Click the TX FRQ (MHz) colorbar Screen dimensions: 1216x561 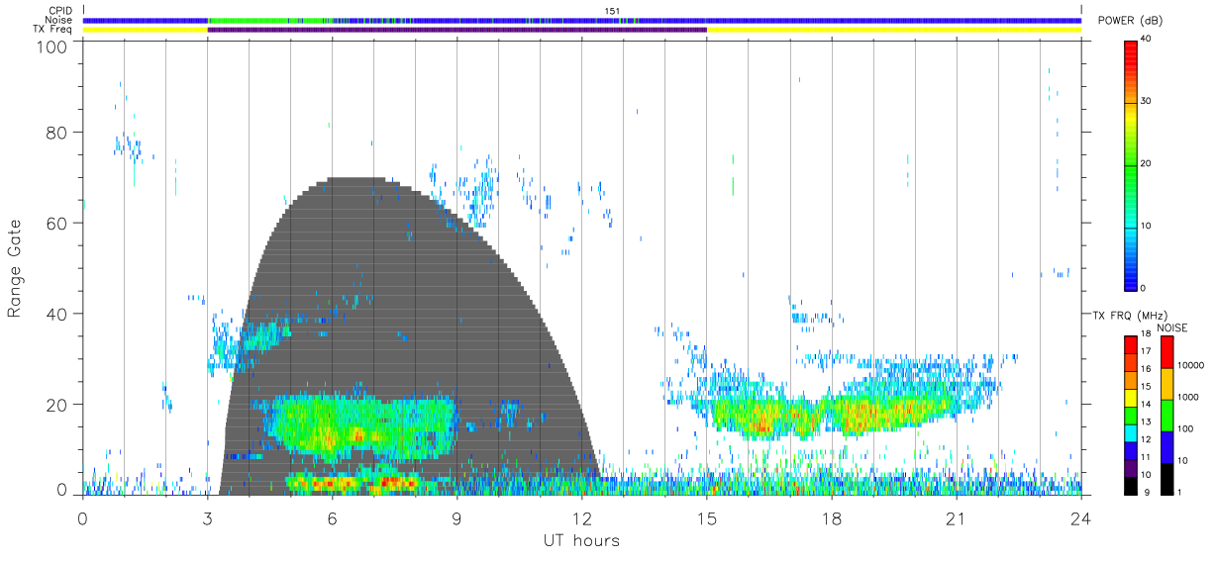click(1131, 415)
